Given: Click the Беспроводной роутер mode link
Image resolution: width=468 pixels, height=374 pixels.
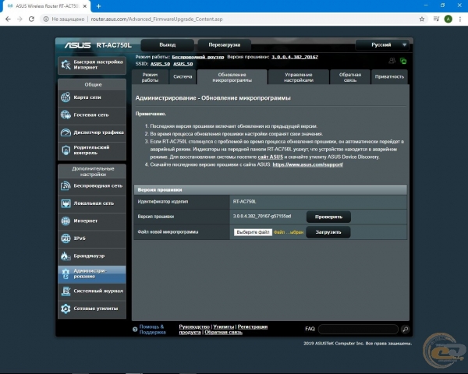Looking at the screenshot, I should (198, 57).
